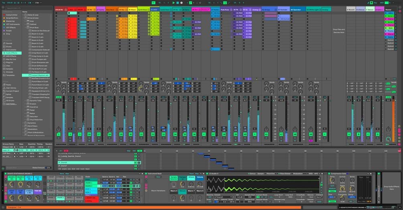Toggle track activator number 34
The width and height of the screenshot is (403, 210).
pos(175,134)
